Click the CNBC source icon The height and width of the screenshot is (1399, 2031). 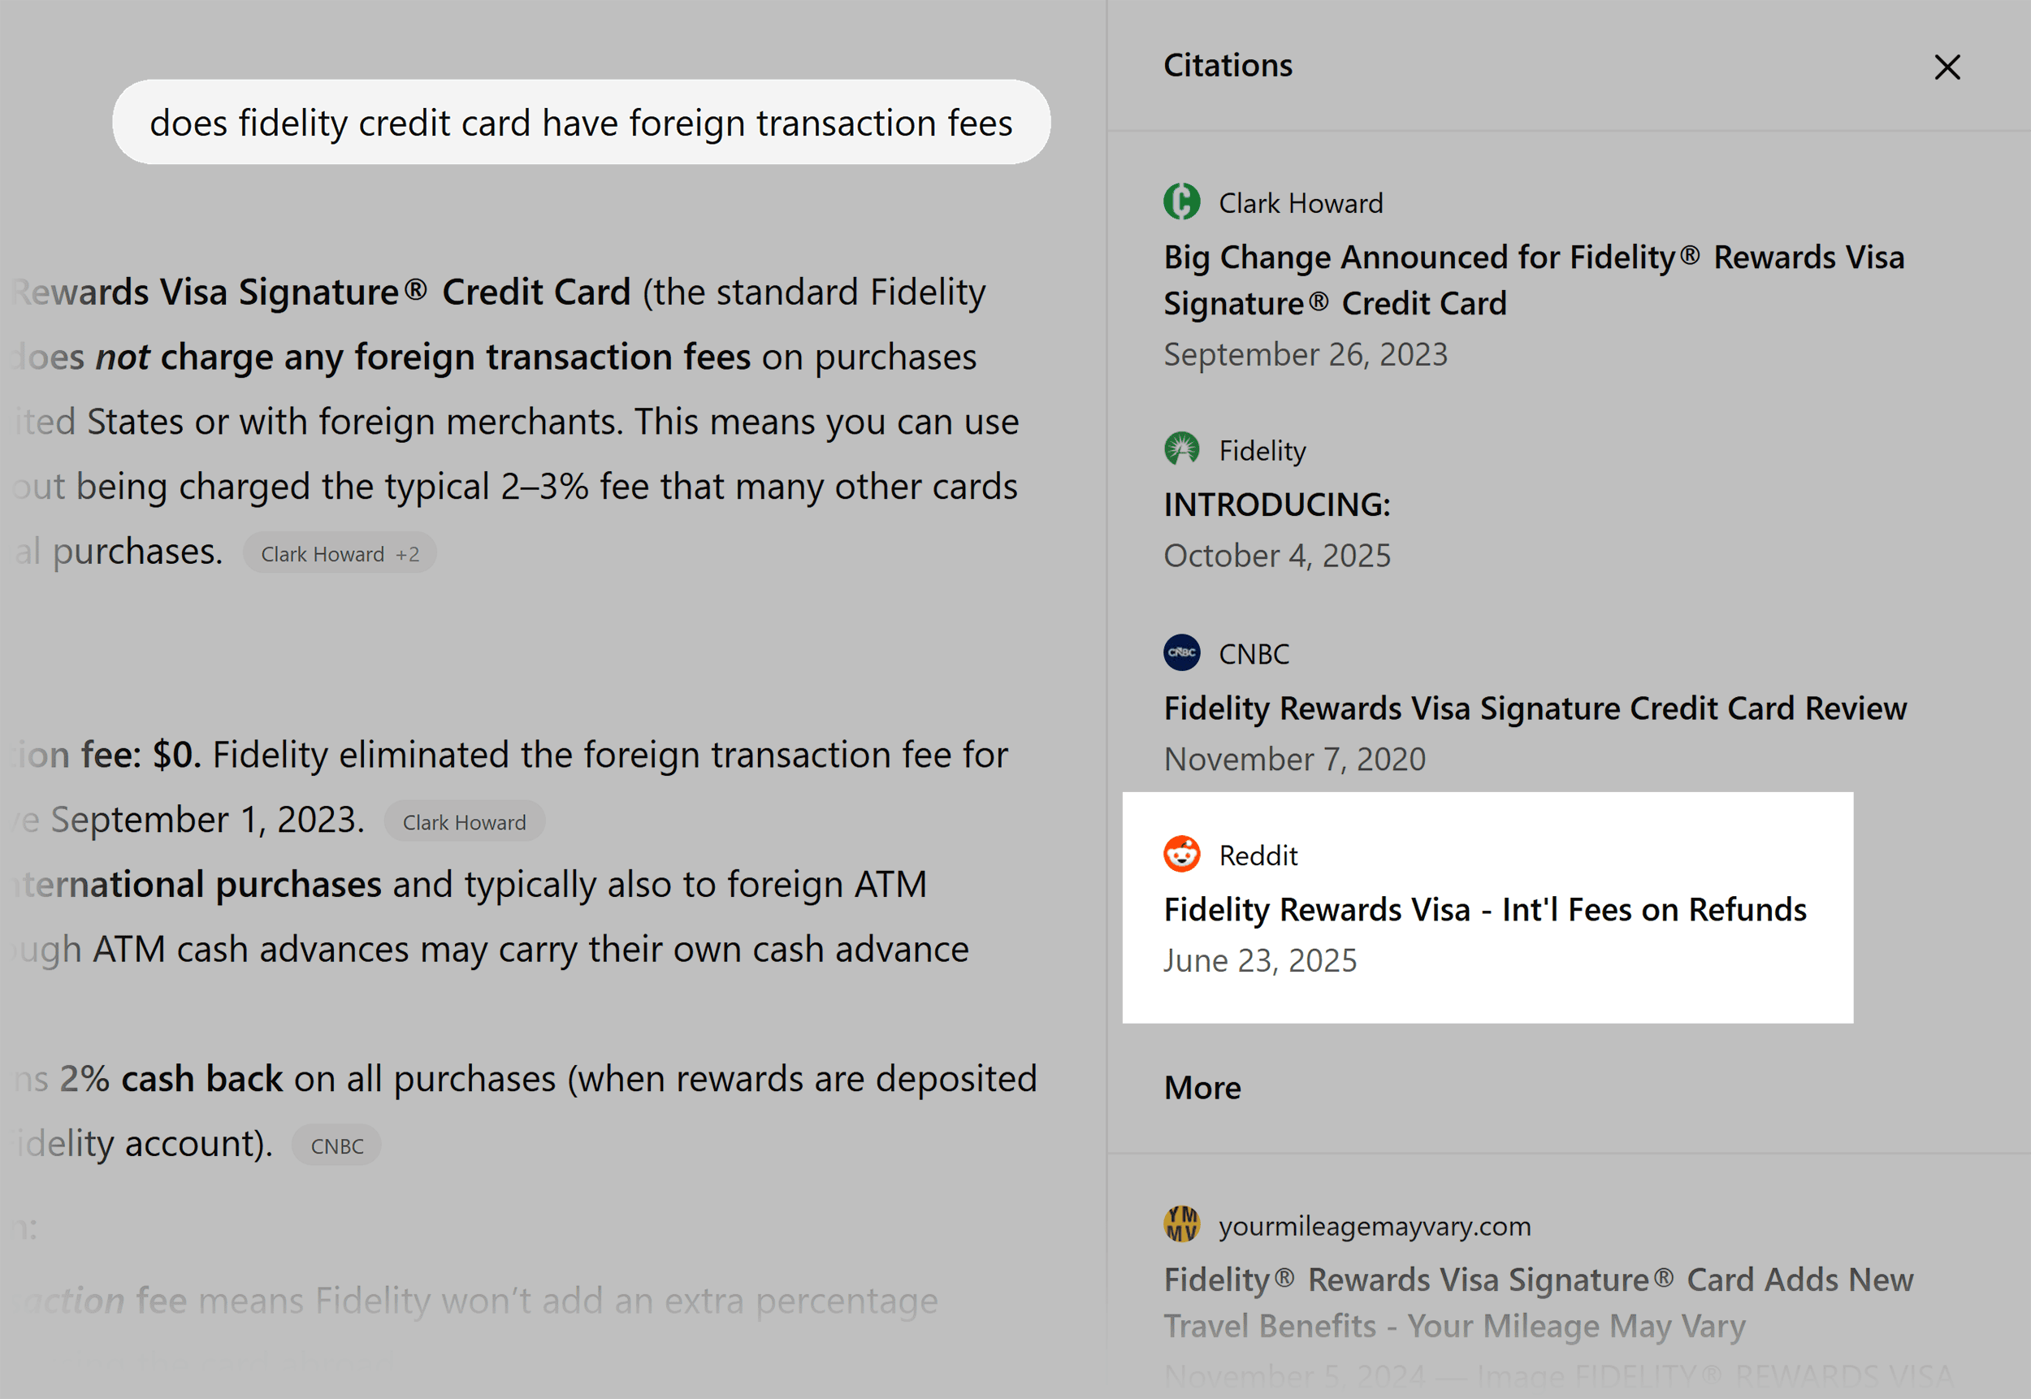[x=1183, y=652]
